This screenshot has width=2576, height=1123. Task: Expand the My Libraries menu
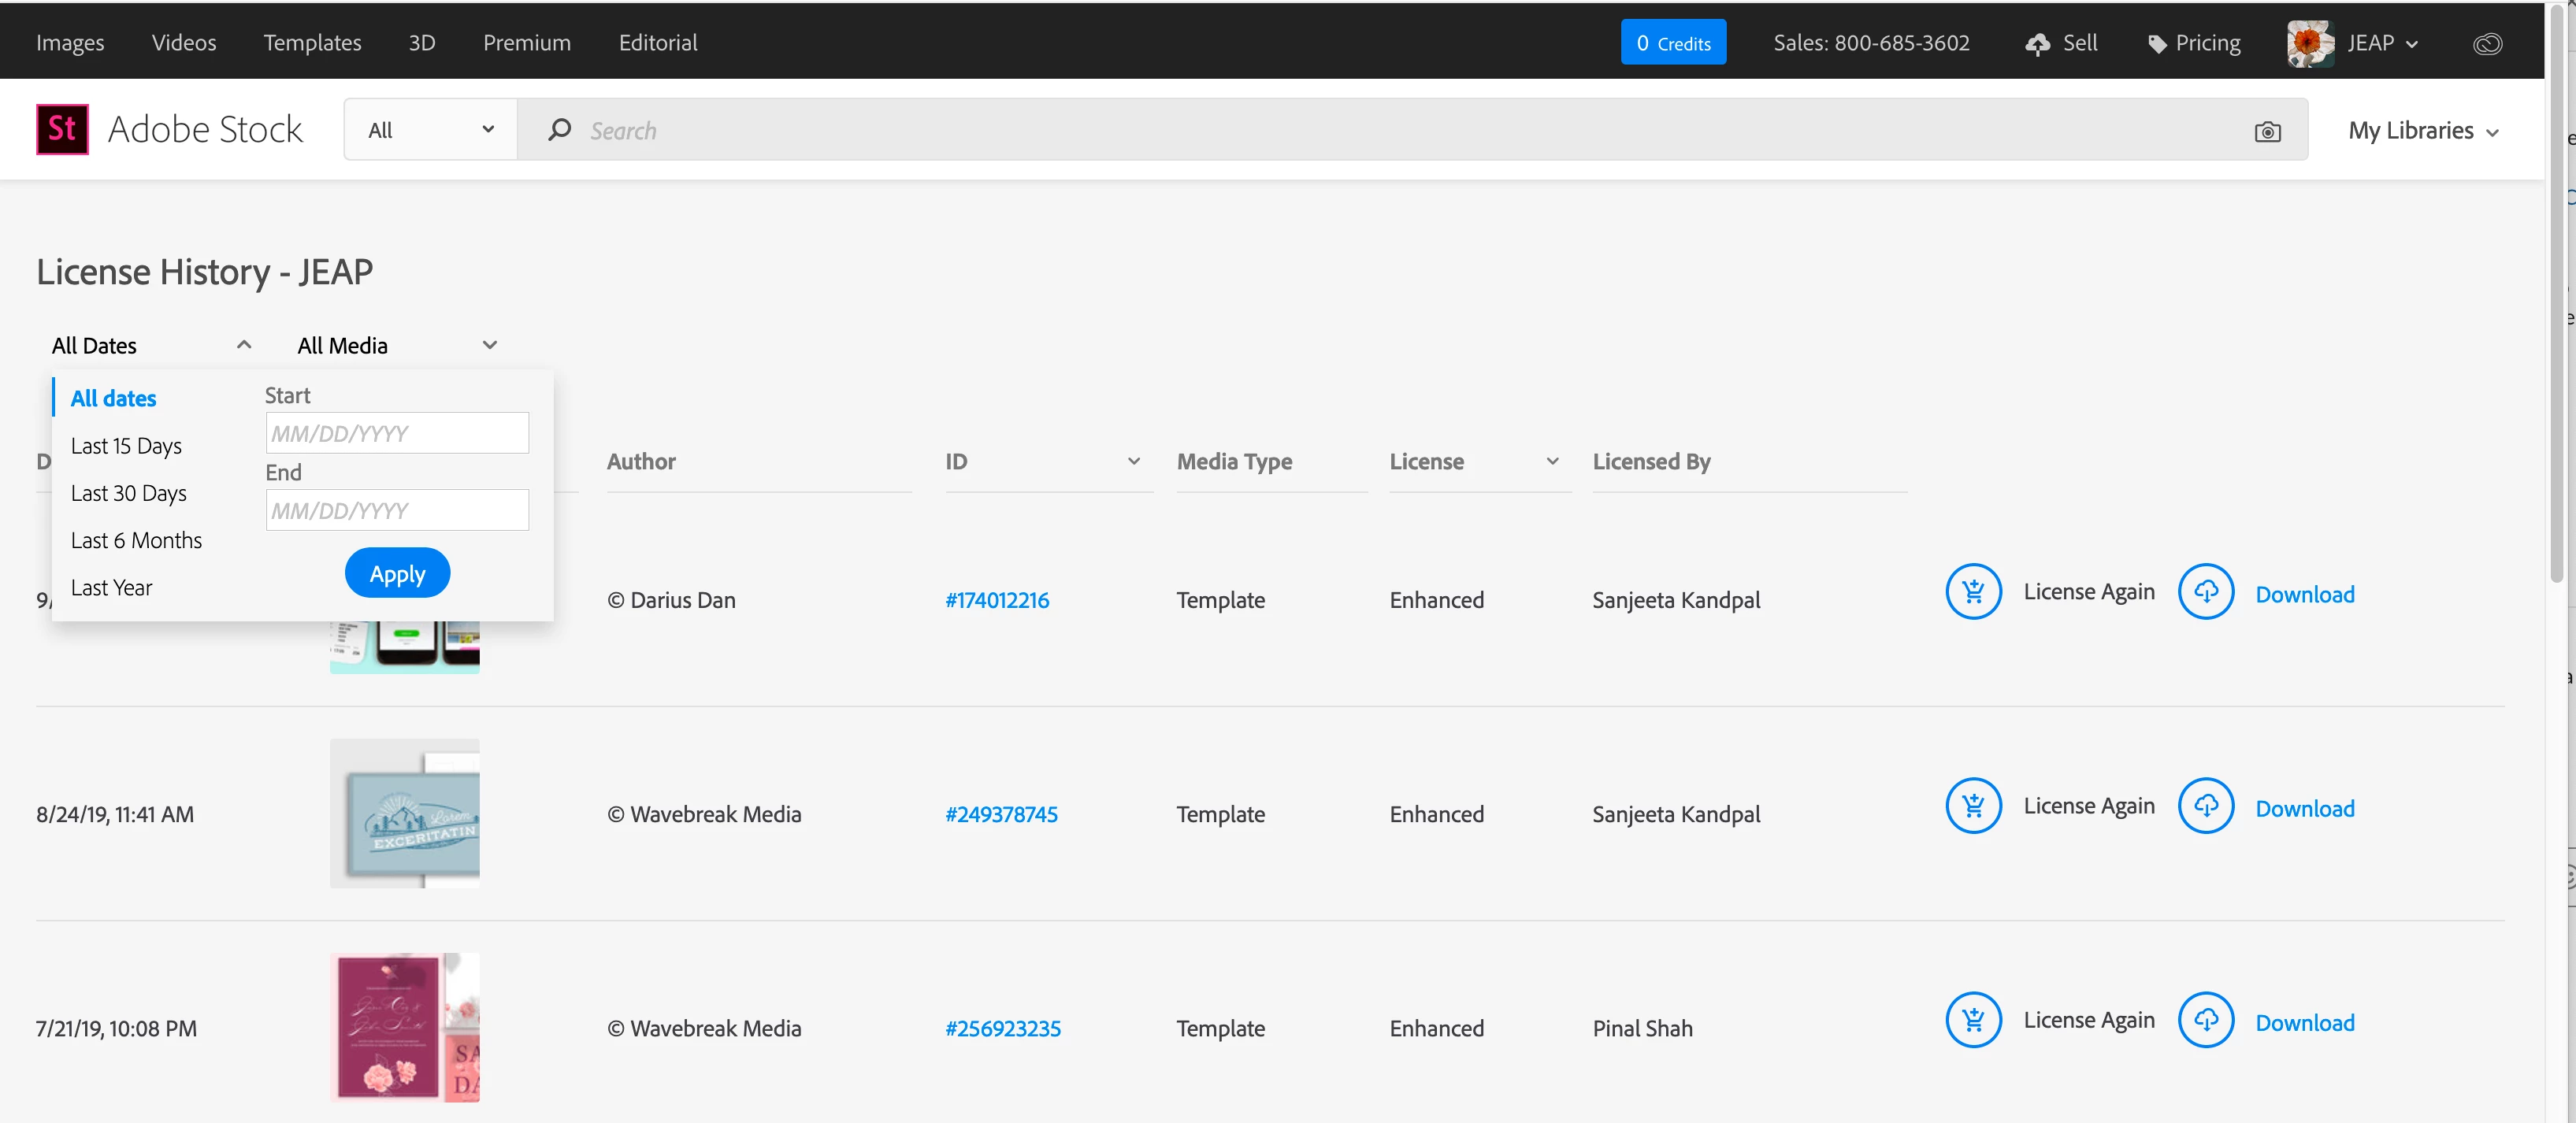pos(2423,131)
